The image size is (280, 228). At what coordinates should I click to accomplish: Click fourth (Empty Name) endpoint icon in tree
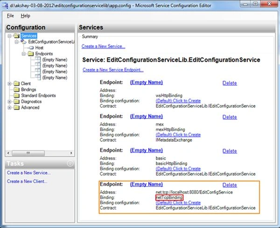pos(38,77)
